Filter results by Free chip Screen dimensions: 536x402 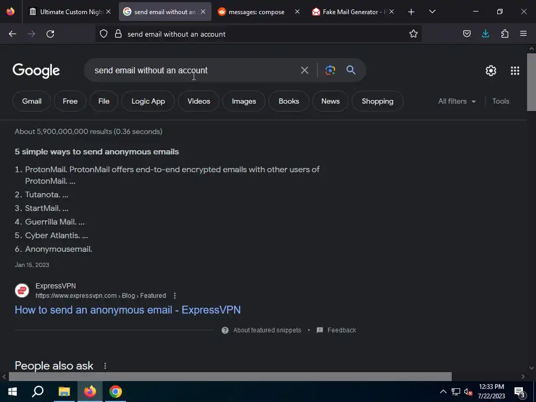coord(70,101)
